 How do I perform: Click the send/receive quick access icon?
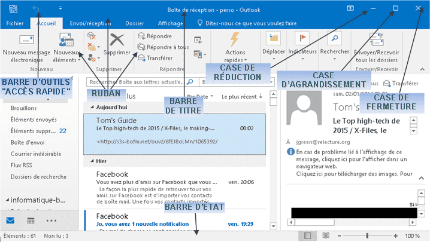tap(13, 9)
